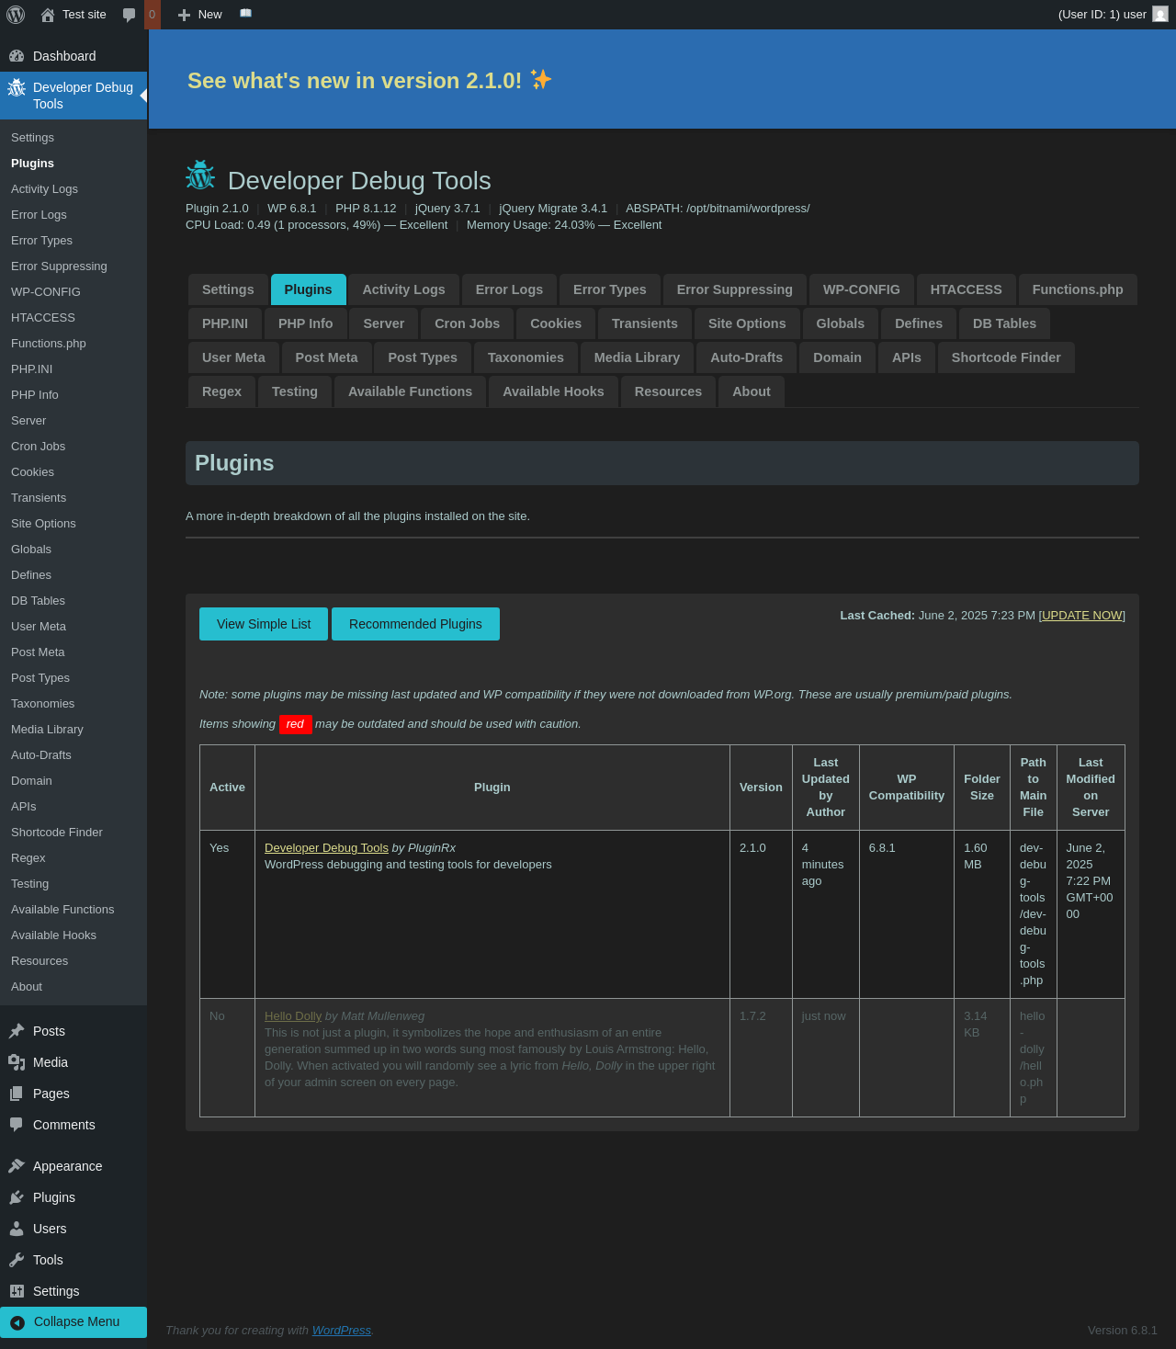This screenshot has height=1349, width=1176.
Task: Collapse the admin sidebar menu
Action: (73, 1321)
